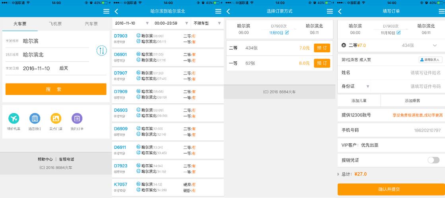The width and height of the screenshot is (445, 198).
Task: Open the 帮助中心 link
Action: coord(45,159)
